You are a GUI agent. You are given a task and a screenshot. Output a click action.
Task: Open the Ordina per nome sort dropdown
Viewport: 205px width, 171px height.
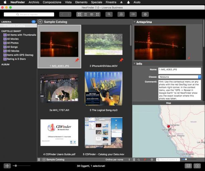point(118,160)
